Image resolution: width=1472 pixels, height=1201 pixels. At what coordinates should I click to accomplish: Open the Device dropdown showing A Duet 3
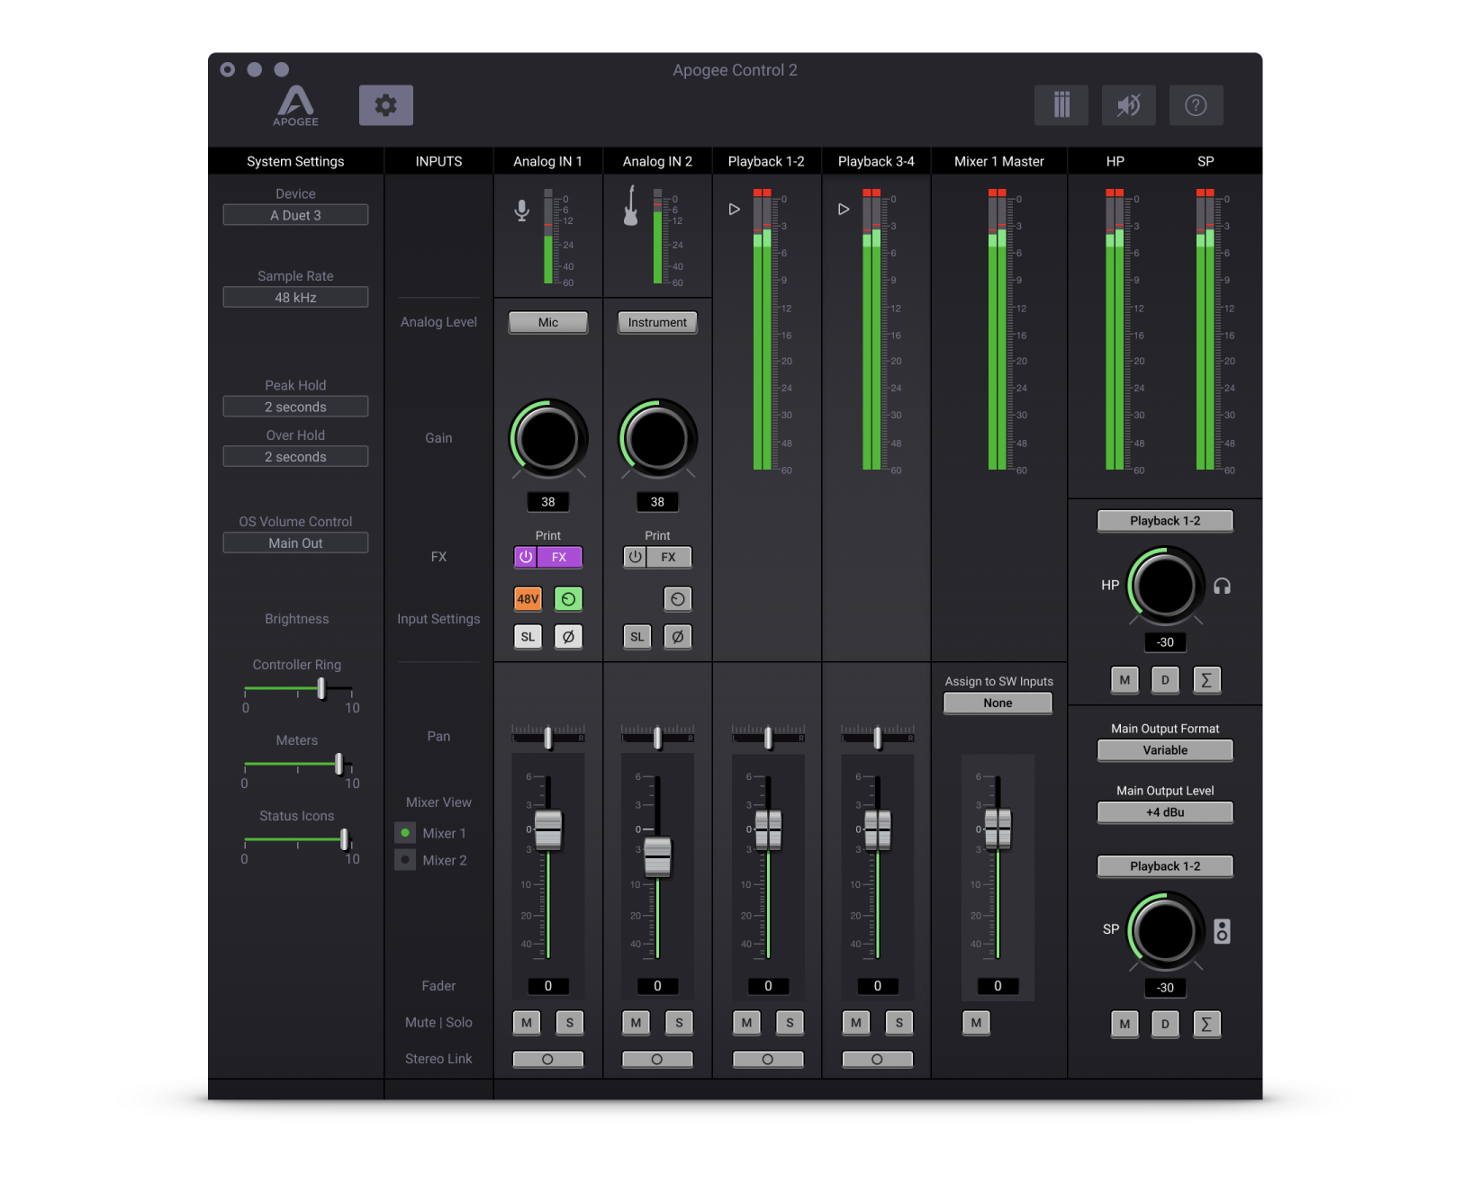[295, 215]
